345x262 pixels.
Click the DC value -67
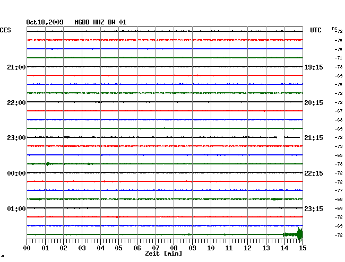pos(338,111)
